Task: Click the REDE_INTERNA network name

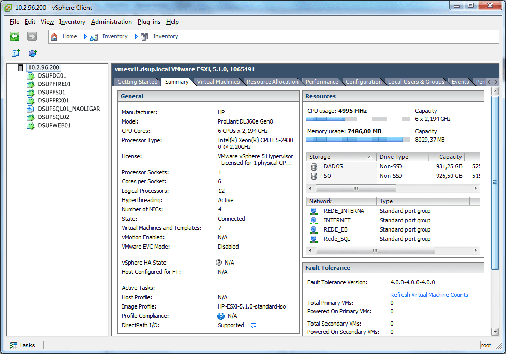Action: 344,211
